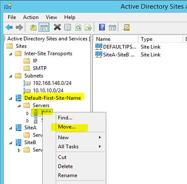Select the SMTP transport folder icon

[x=27, y=68]
